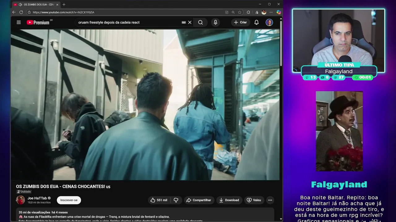Open more actions three-dots under video
The image size is (396, 222).
click(270, 200)
